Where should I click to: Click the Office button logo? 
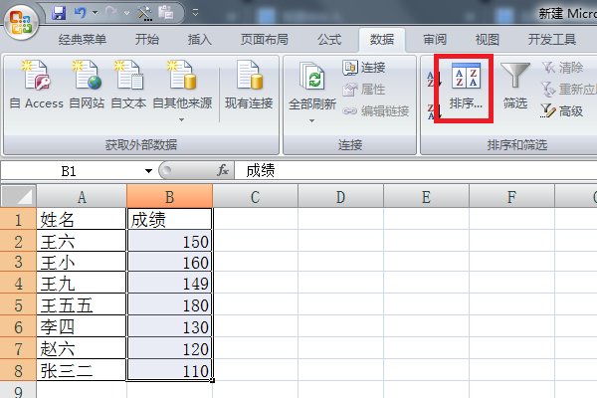point(21,22)
